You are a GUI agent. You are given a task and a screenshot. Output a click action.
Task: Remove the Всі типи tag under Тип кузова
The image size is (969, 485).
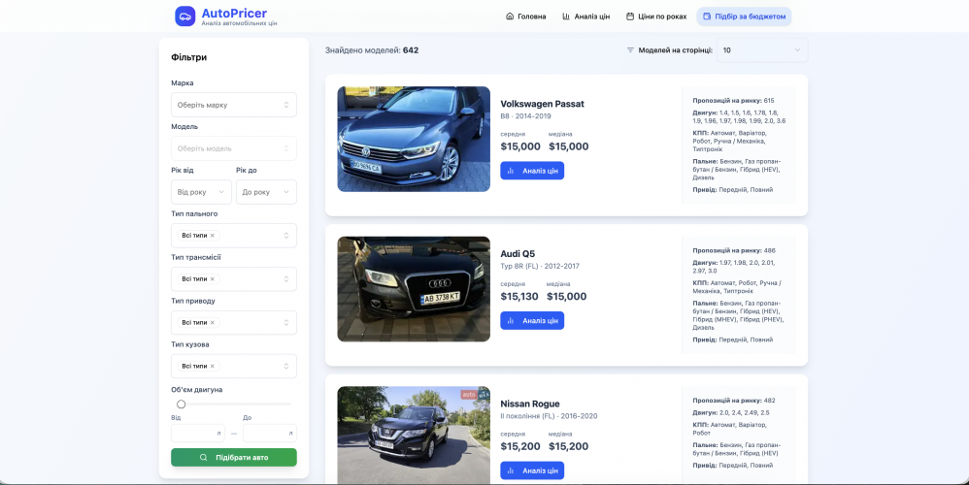[x=212, y=366]
